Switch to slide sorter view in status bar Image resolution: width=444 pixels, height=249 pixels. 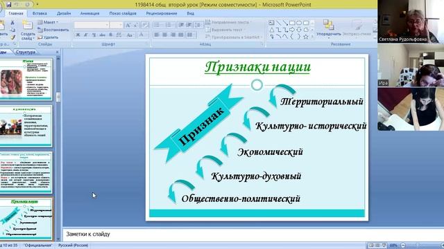(377, 246)
